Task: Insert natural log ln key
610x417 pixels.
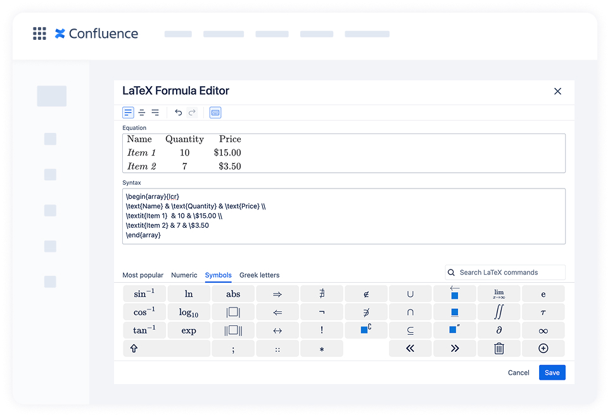Action: [x=189, y=294]
